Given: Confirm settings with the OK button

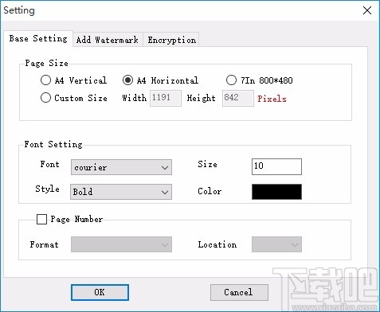Looking at the screenshot, I should (x=100, y=292).
